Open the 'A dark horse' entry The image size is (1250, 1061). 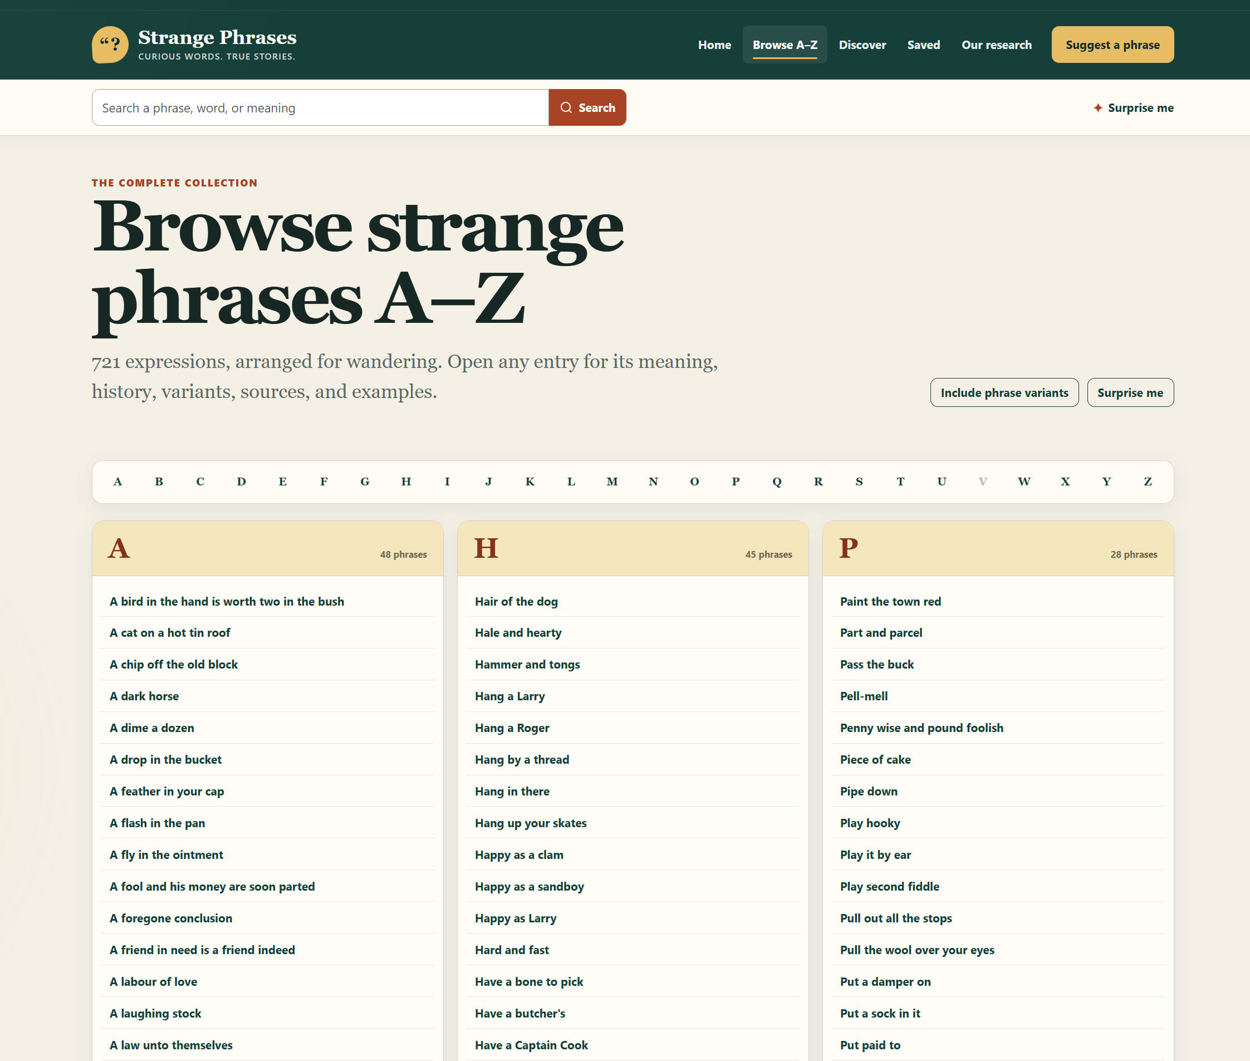point(268,696)
